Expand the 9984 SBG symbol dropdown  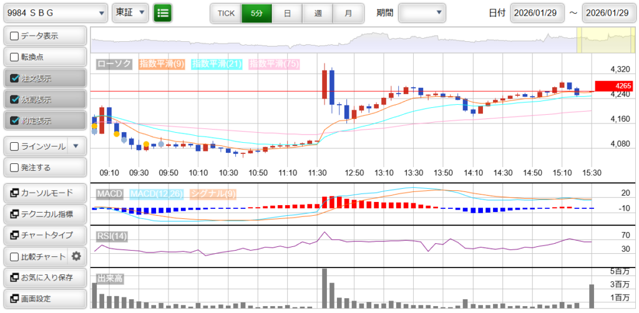tap(55, 12)
